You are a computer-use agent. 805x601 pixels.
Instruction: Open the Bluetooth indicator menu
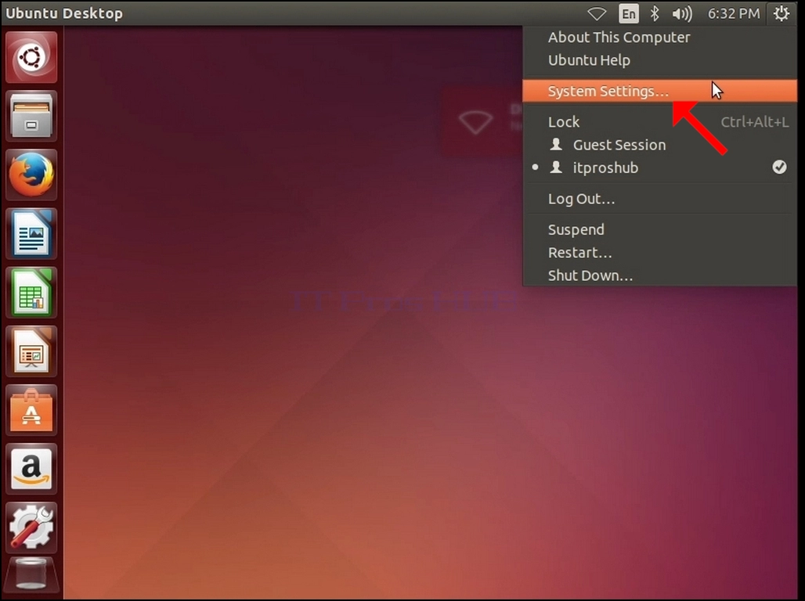[x=655, y=13]
